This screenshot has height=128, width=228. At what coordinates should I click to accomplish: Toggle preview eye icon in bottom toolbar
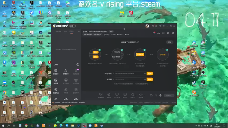click(x=156, y=95)
